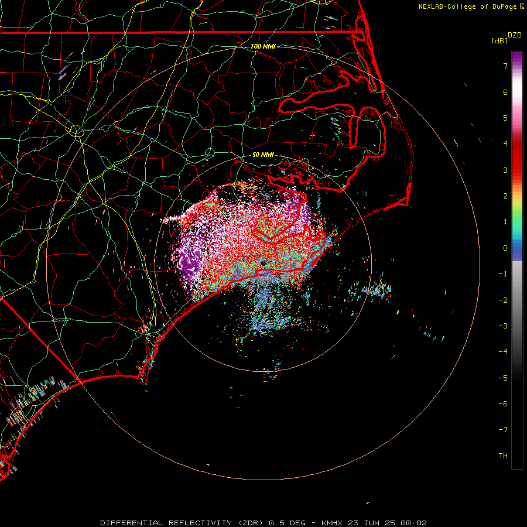Image resolution: width=527 pixels, height=527 pixels.
Task: Click the 0 value on the color scale
Action: (505, 248)
